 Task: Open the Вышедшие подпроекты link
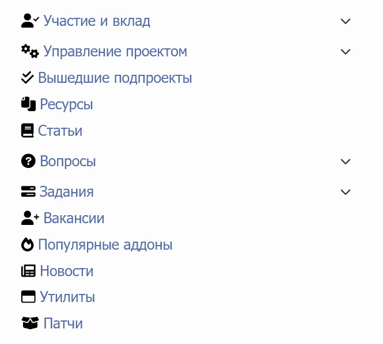[115, 78]
